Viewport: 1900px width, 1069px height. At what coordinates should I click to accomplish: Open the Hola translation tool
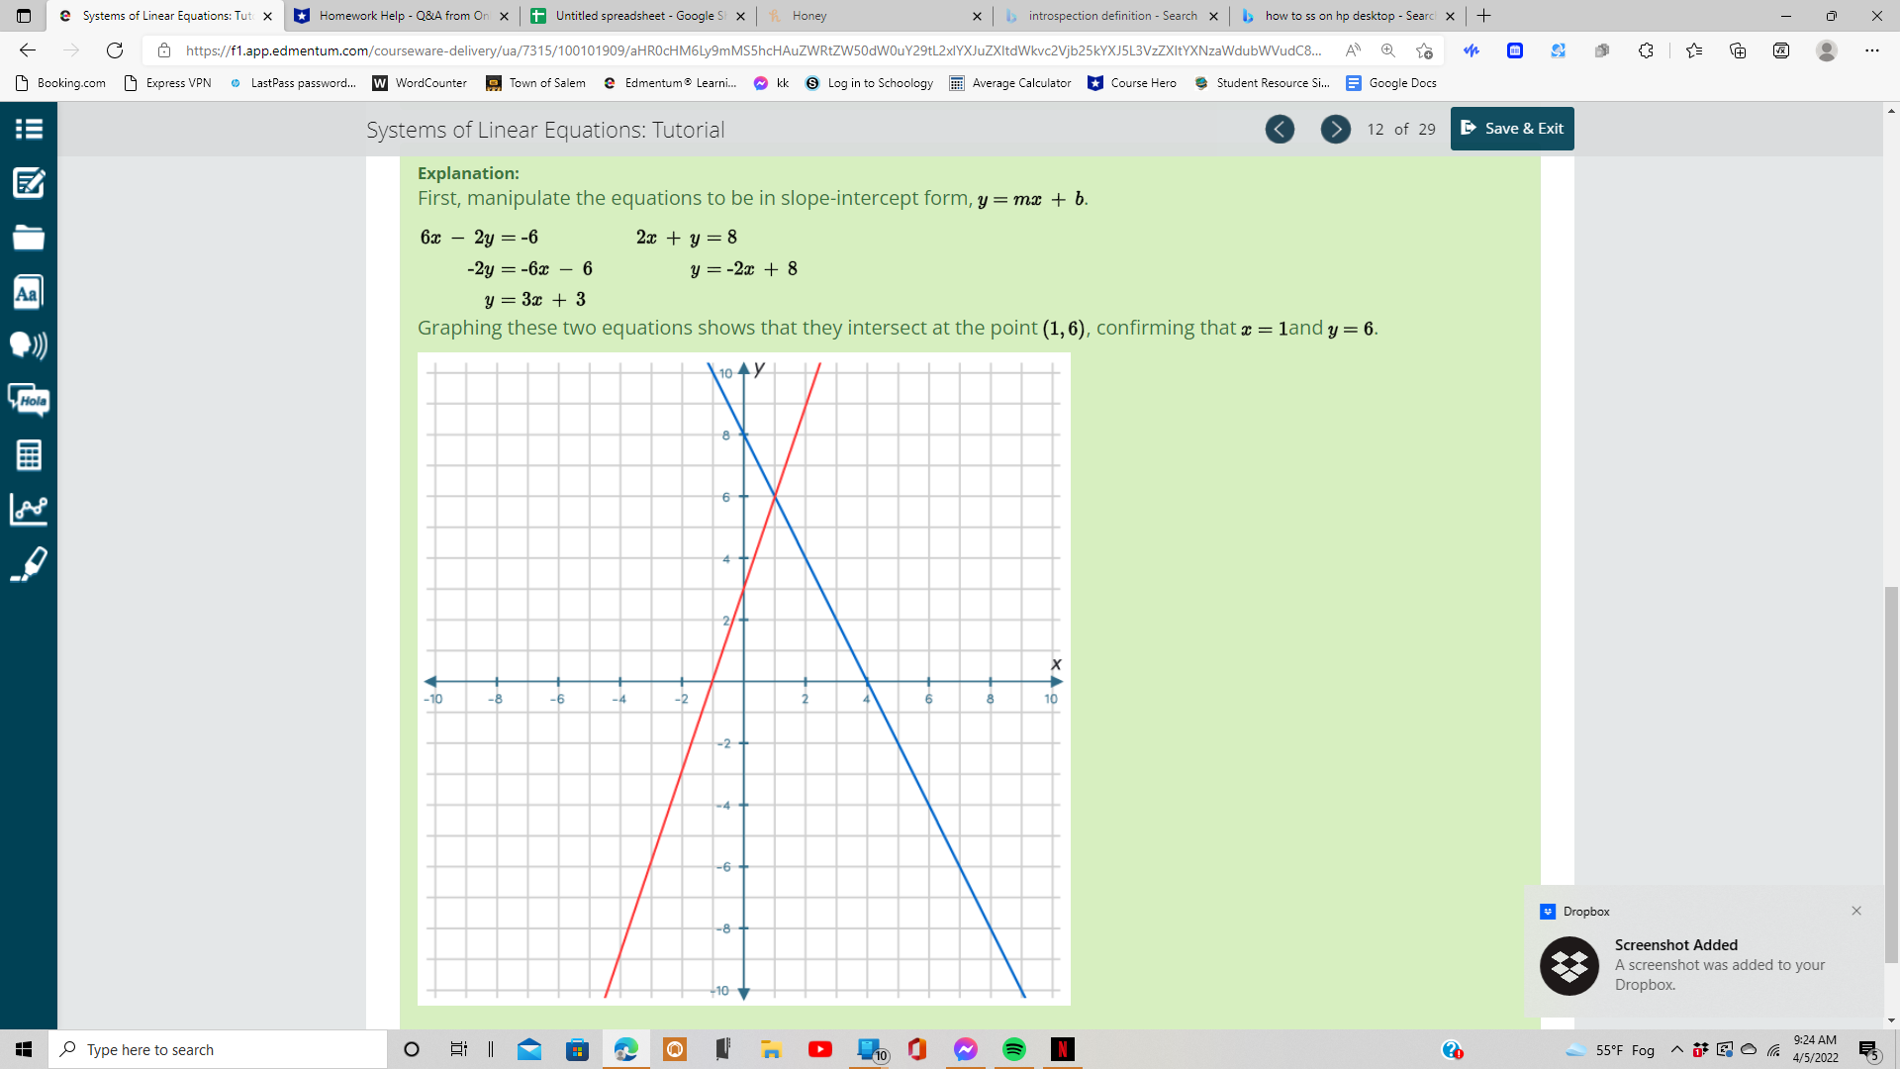pos(29,400)
